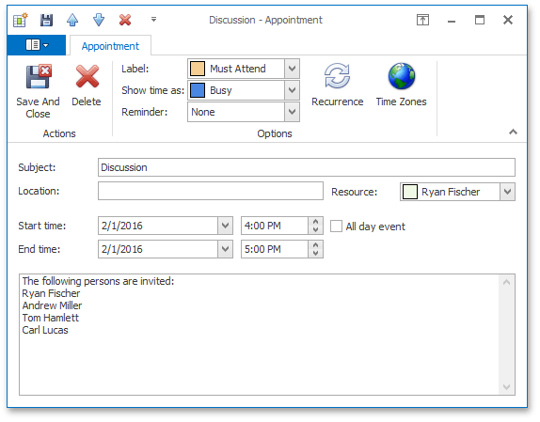Viewport: 540px width, 422px height.
Task: Open the Resource dropdown arrow
Action: click(507, 192)
